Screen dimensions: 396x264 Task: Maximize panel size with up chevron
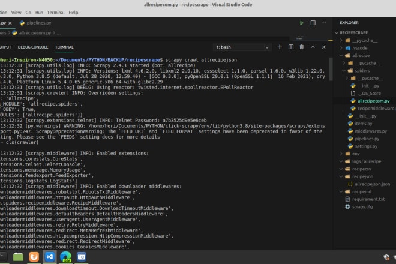point(313,47)
